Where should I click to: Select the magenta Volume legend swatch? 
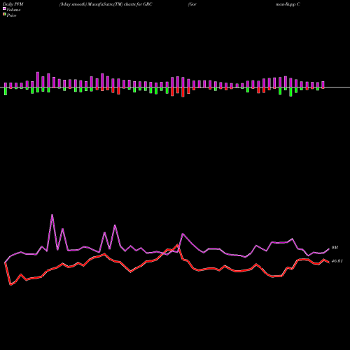pos(4,9)
